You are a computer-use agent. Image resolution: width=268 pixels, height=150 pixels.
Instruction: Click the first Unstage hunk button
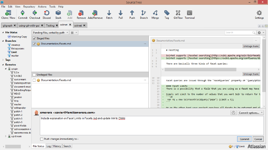click(x=251, y=46)
